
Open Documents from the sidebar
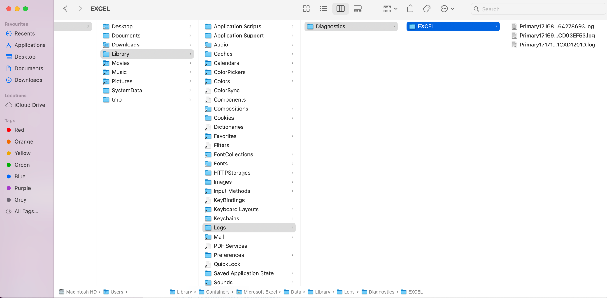click(28, 68)
